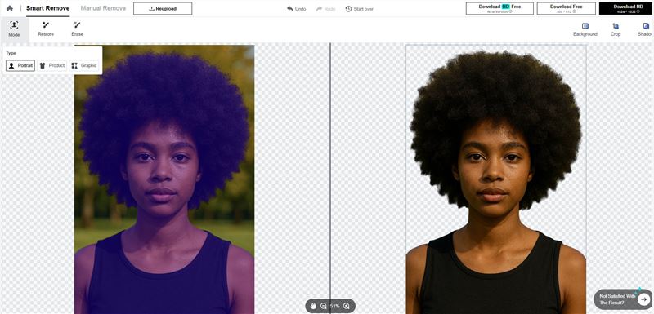Click the Not Satisfied With The Result arrow
This screenshot has height=314, width=654.
pyautogui.click(x=644, y=299)
